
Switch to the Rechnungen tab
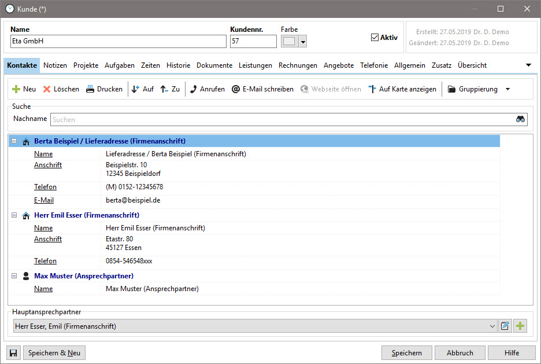[298, 65]
